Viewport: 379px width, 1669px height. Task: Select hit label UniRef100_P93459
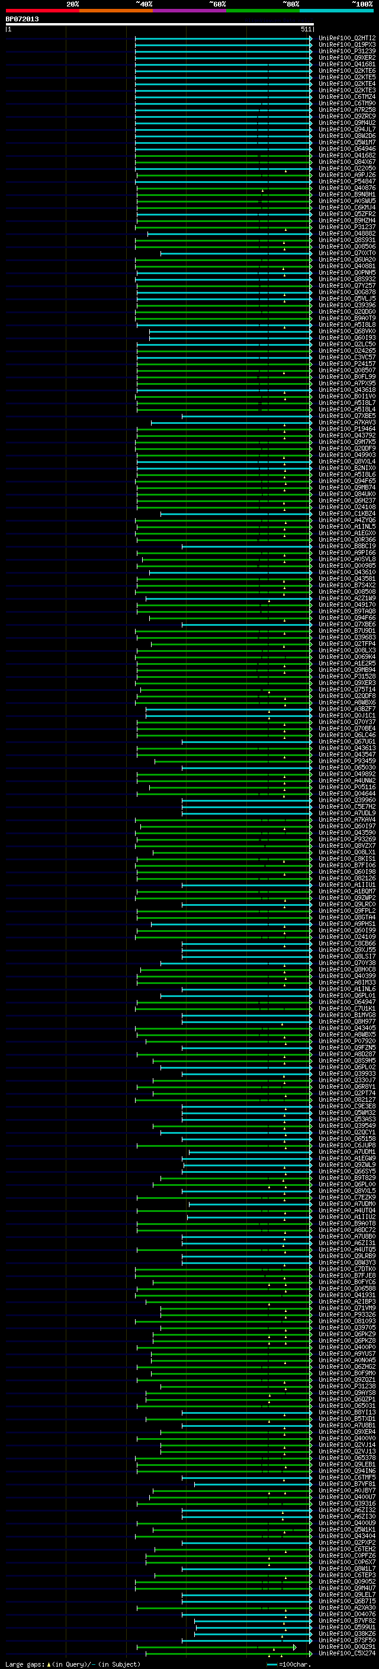point(346,761)
